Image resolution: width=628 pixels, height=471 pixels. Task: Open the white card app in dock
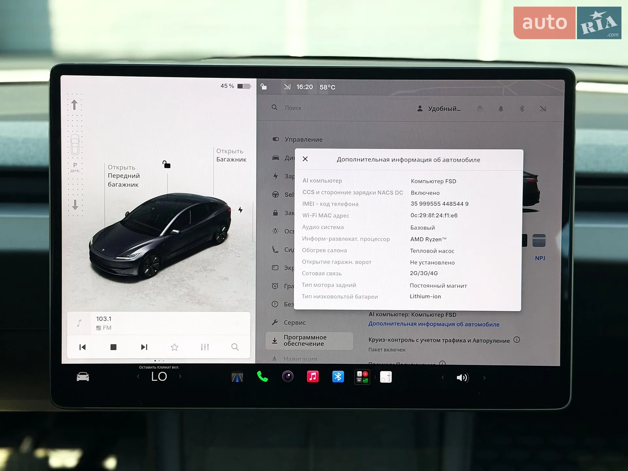(386, 377)
